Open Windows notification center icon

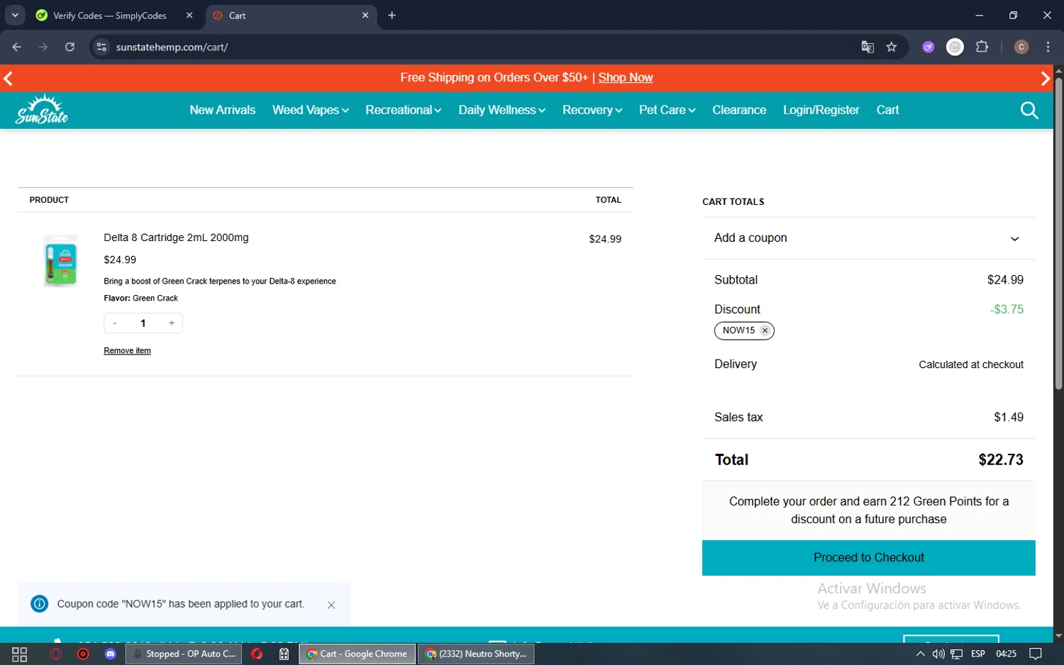click(x=1036, y=654)
